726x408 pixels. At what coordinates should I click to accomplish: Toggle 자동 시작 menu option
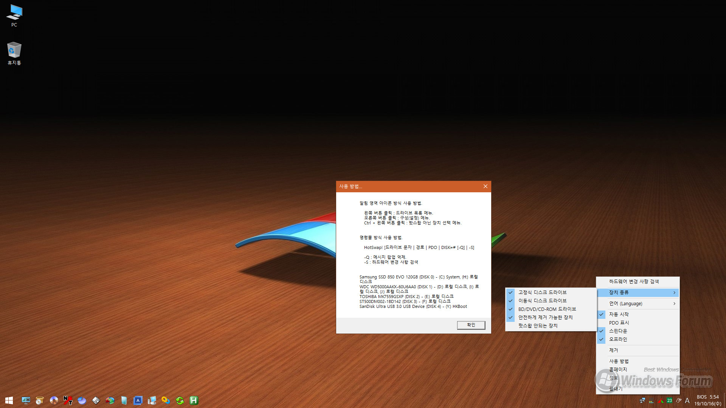coord(638,314)
